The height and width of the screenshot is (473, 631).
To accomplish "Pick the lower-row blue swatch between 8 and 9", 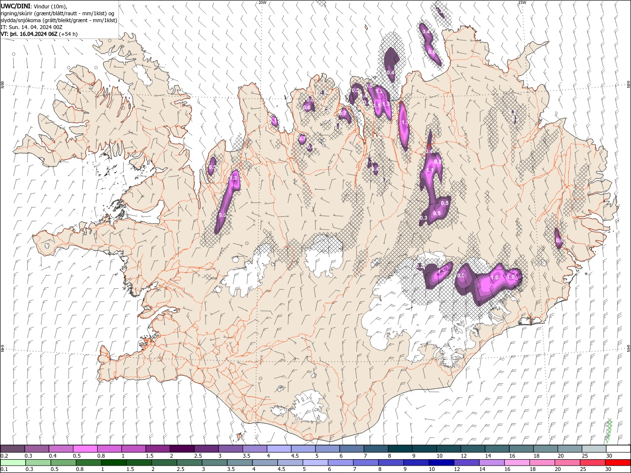I will 390,463.
